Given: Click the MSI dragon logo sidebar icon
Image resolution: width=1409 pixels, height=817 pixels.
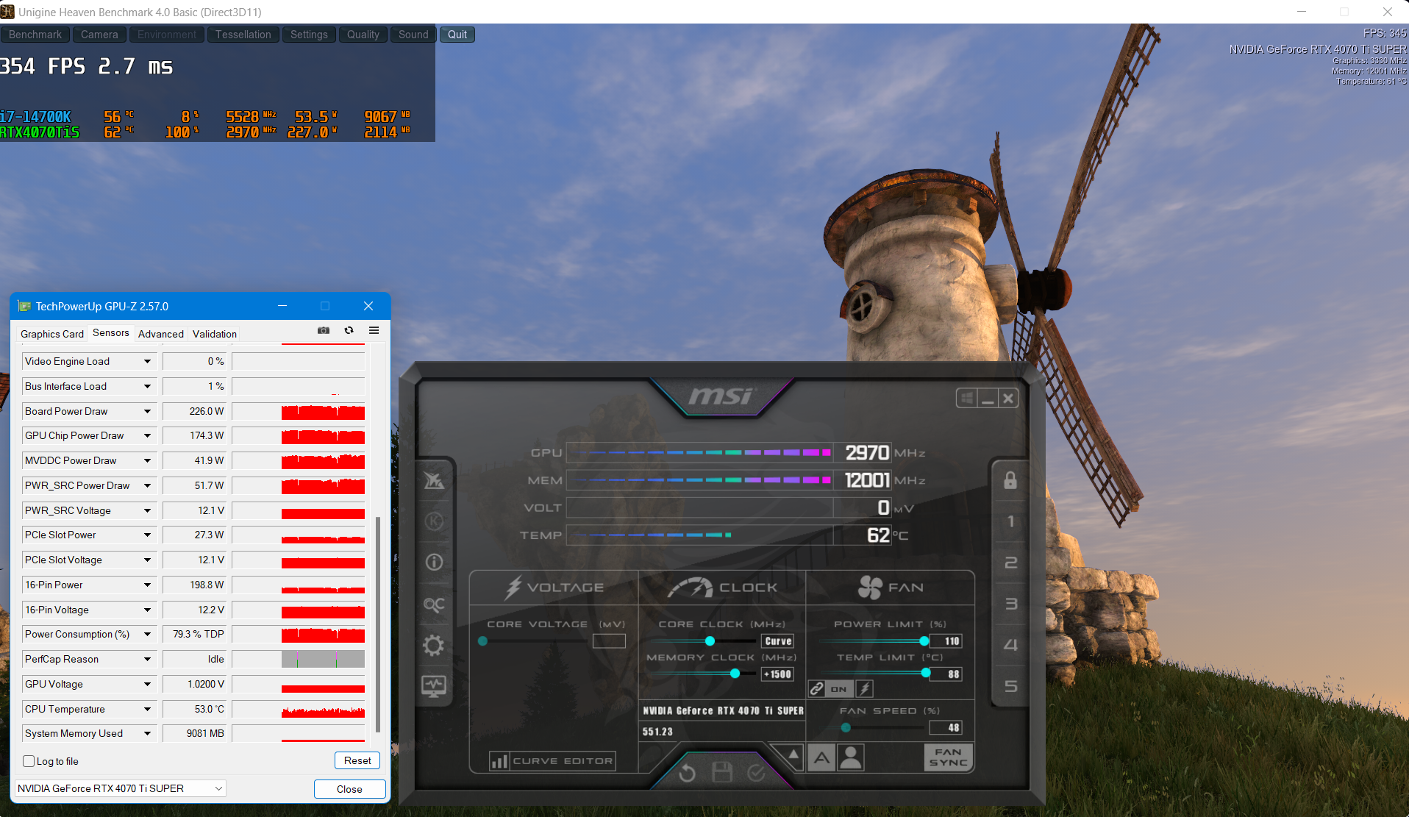Looking at the screenshot, I should pyautogui.click(x=434, y=480).
